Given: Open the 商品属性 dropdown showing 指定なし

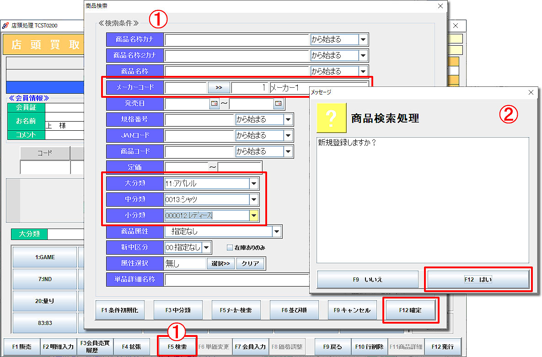Looking at the screenshot, I should click(277, 231).
